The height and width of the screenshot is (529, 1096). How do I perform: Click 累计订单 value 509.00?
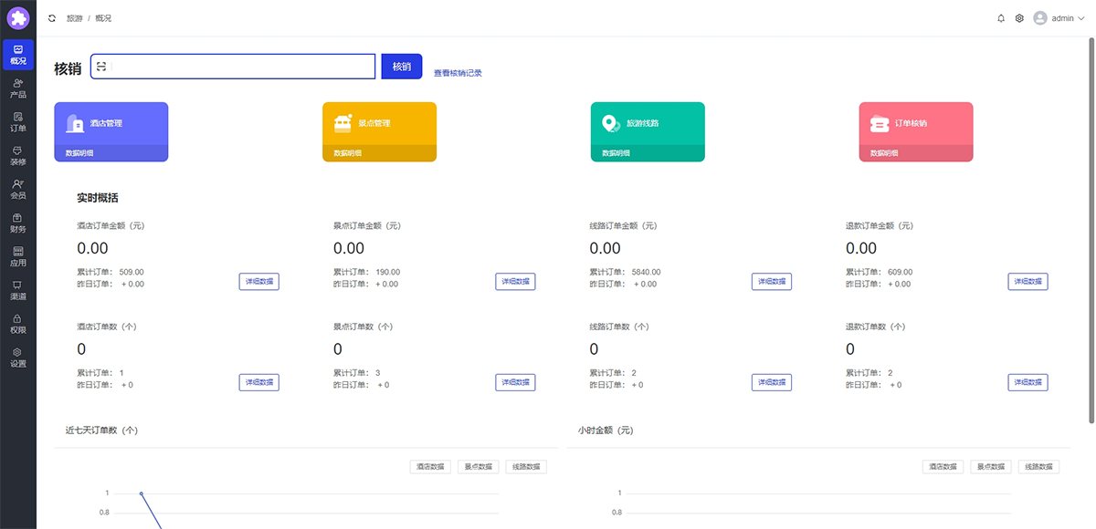[x=132, y=272]
